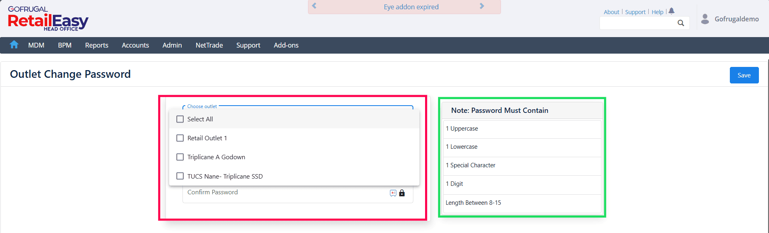Click the Save button

(x=744, y=75)
